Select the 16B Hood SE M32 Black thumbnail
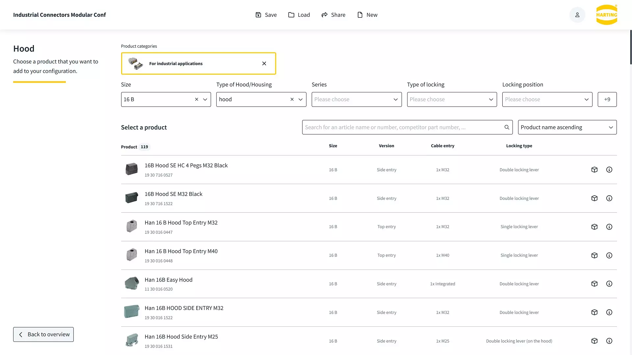Viewport: 632px width, 355px height. tap(132, 198)
